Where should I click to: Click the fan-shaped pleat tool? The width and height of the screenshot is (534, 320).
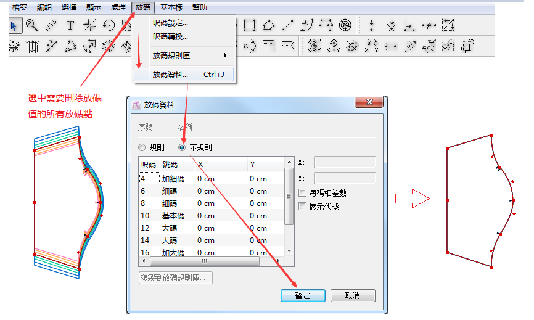250,46
